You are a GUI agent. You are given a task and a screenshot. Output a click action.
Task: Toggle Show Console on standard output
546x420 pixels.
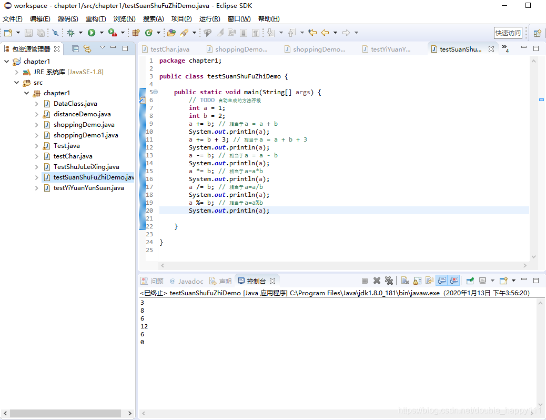pos(442,281)
